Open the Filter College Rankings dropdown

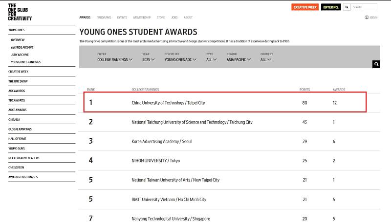pos(115,60)
